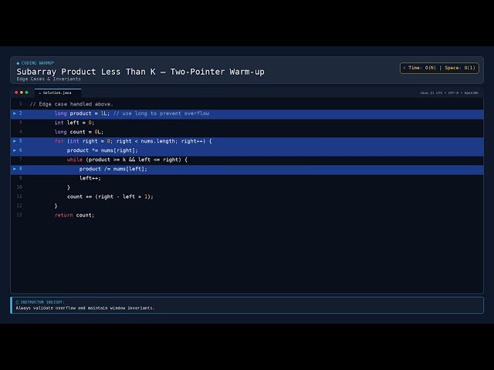Click the INSTRUCTOR INSIGHT heading
This screenshot has width=494, height=370.
tap(42, 302)
